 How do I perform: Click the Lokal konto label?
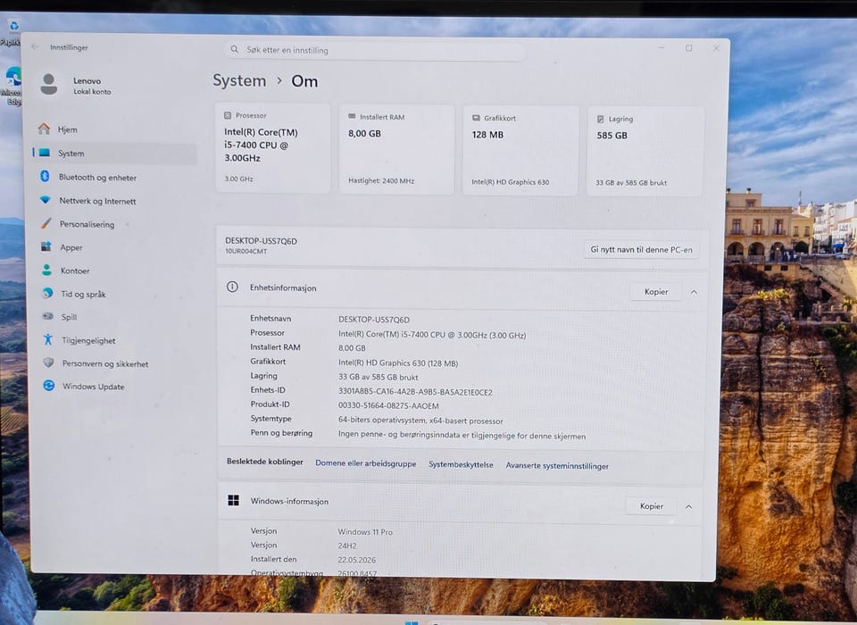92,91
